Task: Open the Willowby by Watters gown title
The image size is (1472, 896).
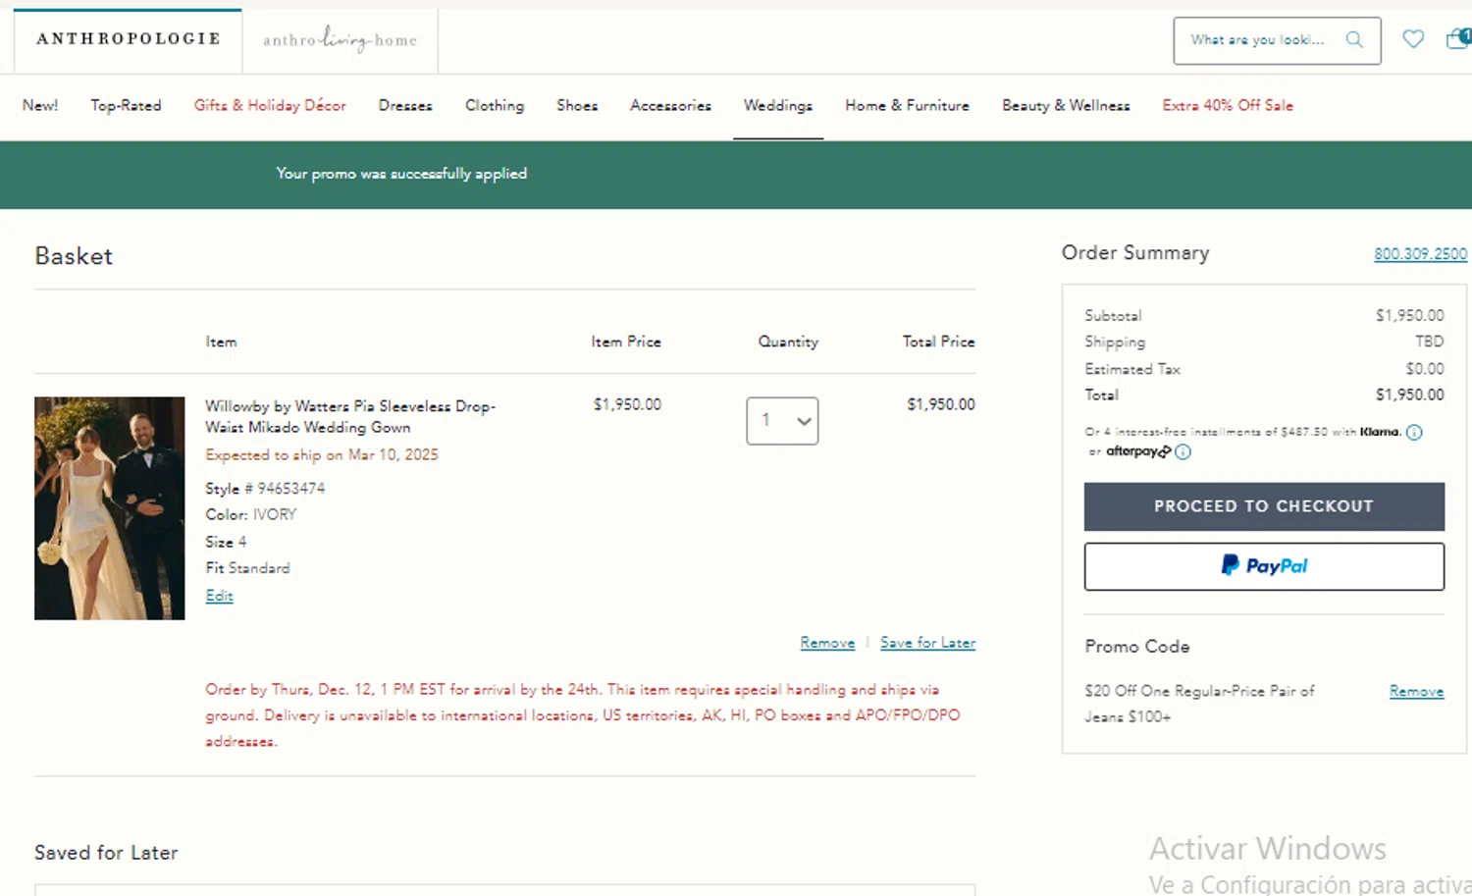Action: [x=350, y=416]
